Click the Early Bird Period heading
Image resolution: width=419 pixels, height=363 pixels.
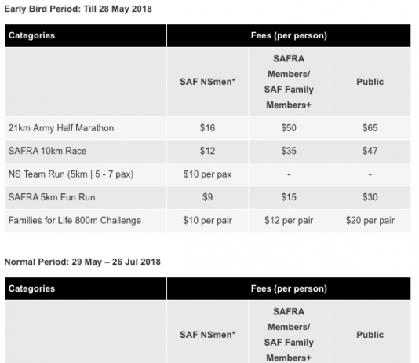click(78, 9)
